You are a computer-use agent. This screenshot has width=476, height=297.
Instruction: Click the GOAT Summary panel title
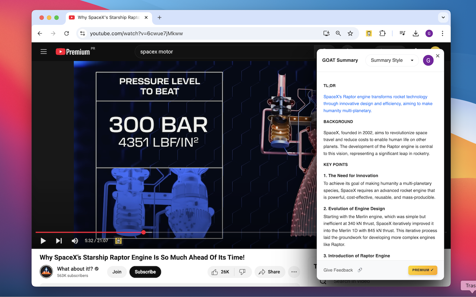tap(340, 60)
